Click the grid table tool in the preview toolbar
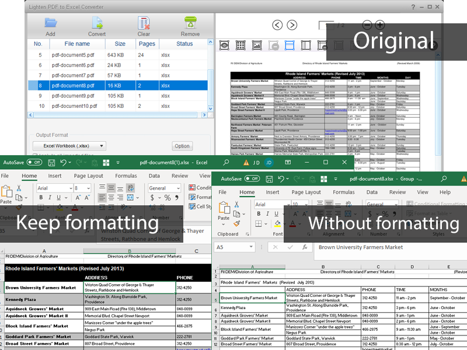The image size is (467, 350). (x=241, y=45)
